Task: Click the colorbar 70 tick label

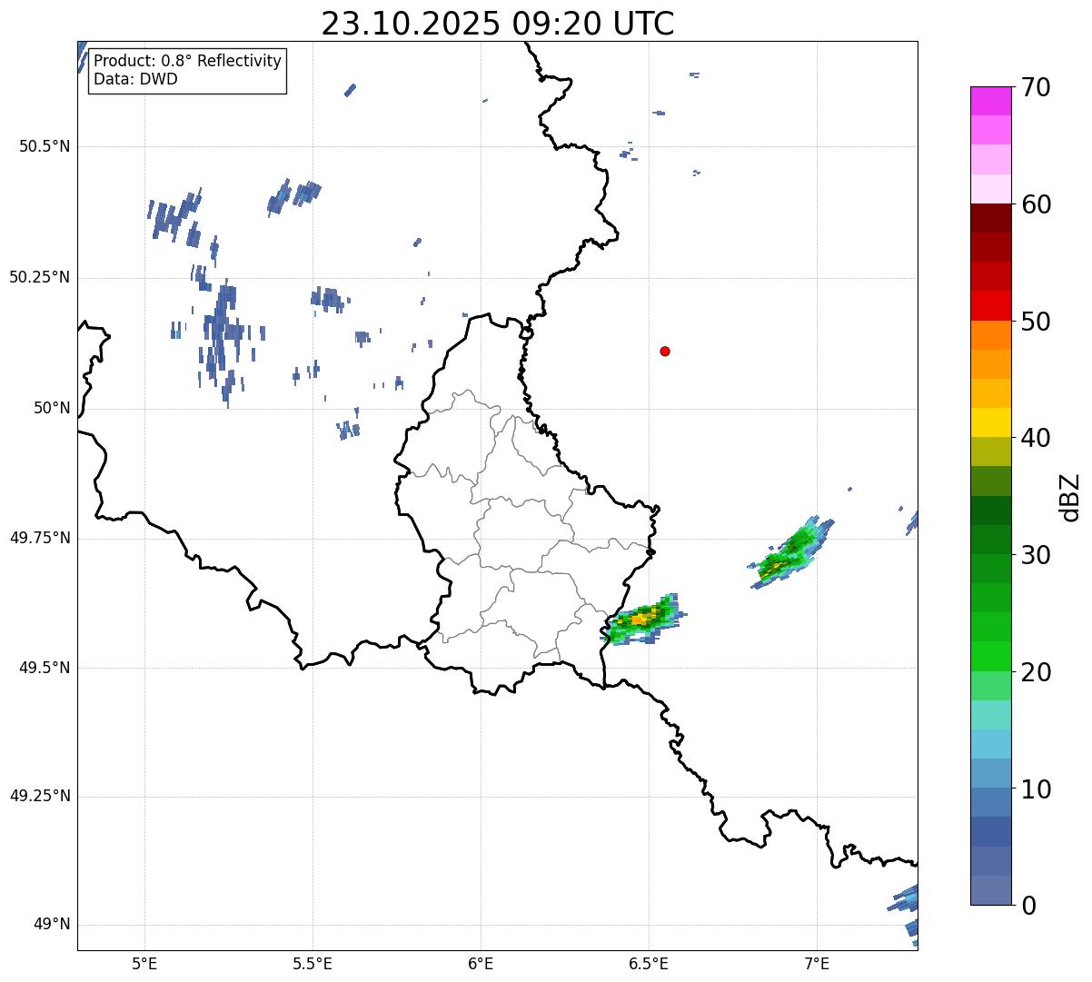Action: pyautogui.click(x=1036, y=87)
